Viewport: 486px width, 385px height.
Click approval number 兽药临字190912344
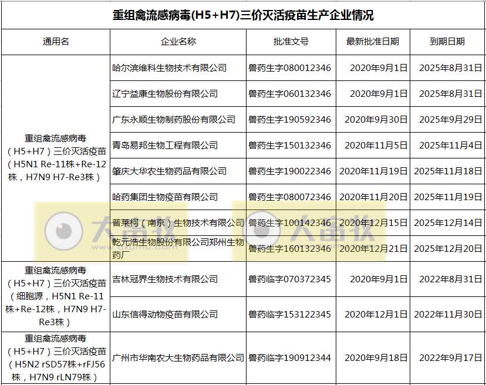click(x=290, y=357)
